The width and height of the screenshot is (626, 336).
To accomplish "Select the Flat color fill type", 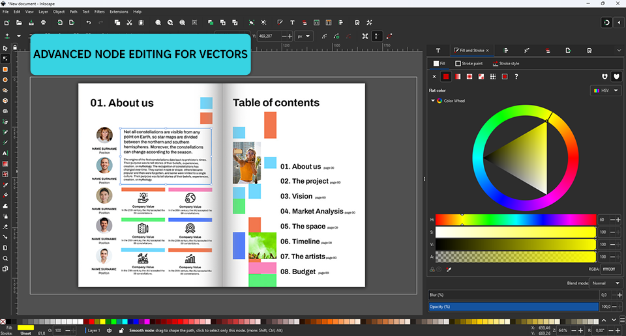I will point(446,77).
